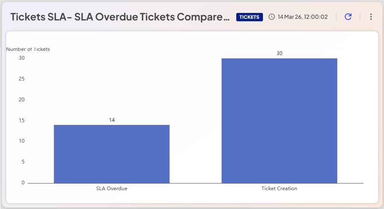Screen dimensions: 384x209
Task: Open the three-dot more options menu
Action: 371,17
